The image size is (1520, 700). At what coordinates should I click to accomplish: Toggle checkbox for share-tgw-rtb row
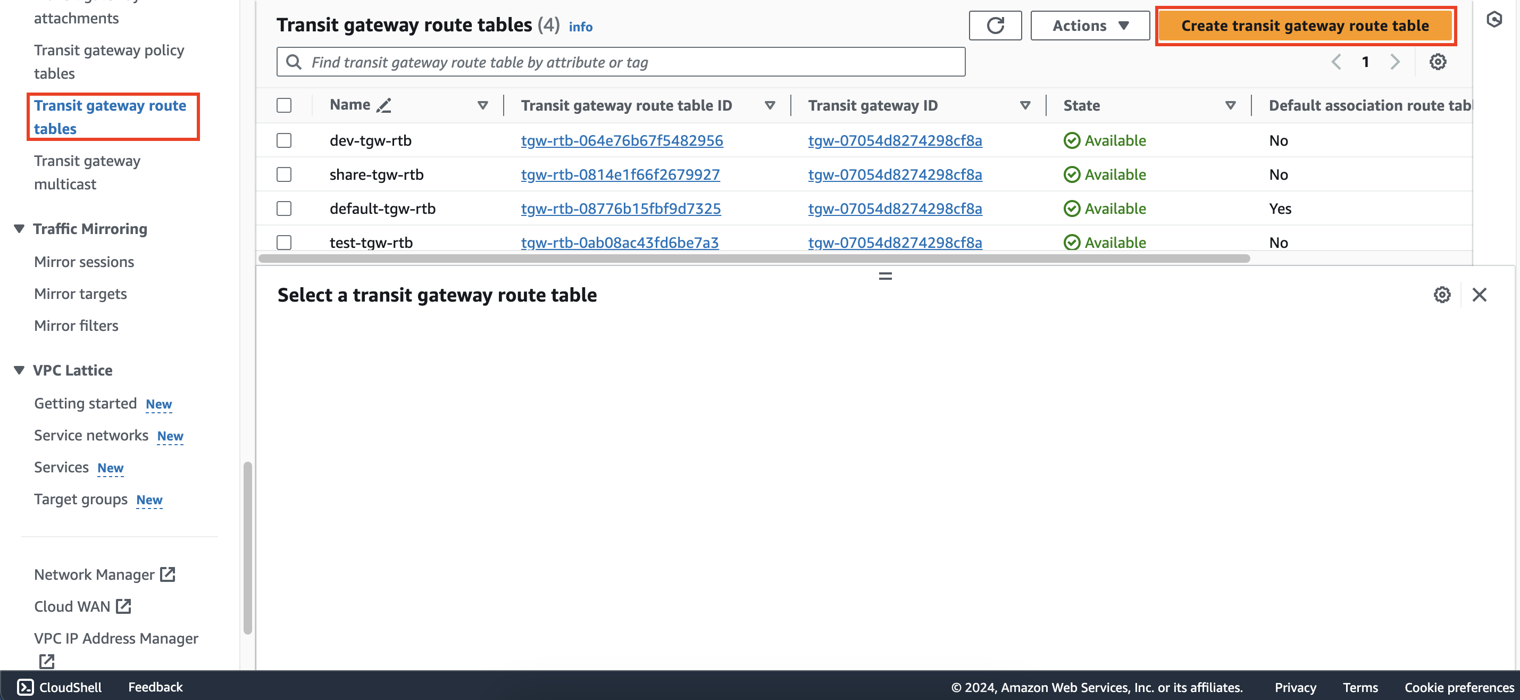285,174
